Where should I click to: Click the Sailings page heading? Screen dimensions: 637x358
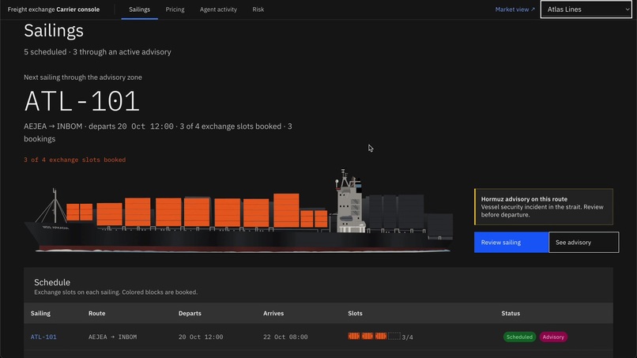[x=54, y=31]
